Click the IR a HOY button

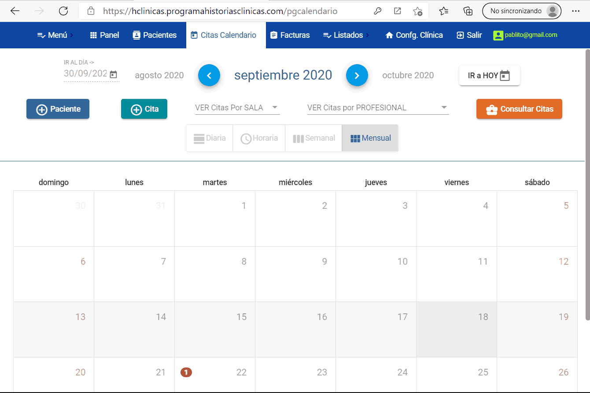(x=489, y=75)
